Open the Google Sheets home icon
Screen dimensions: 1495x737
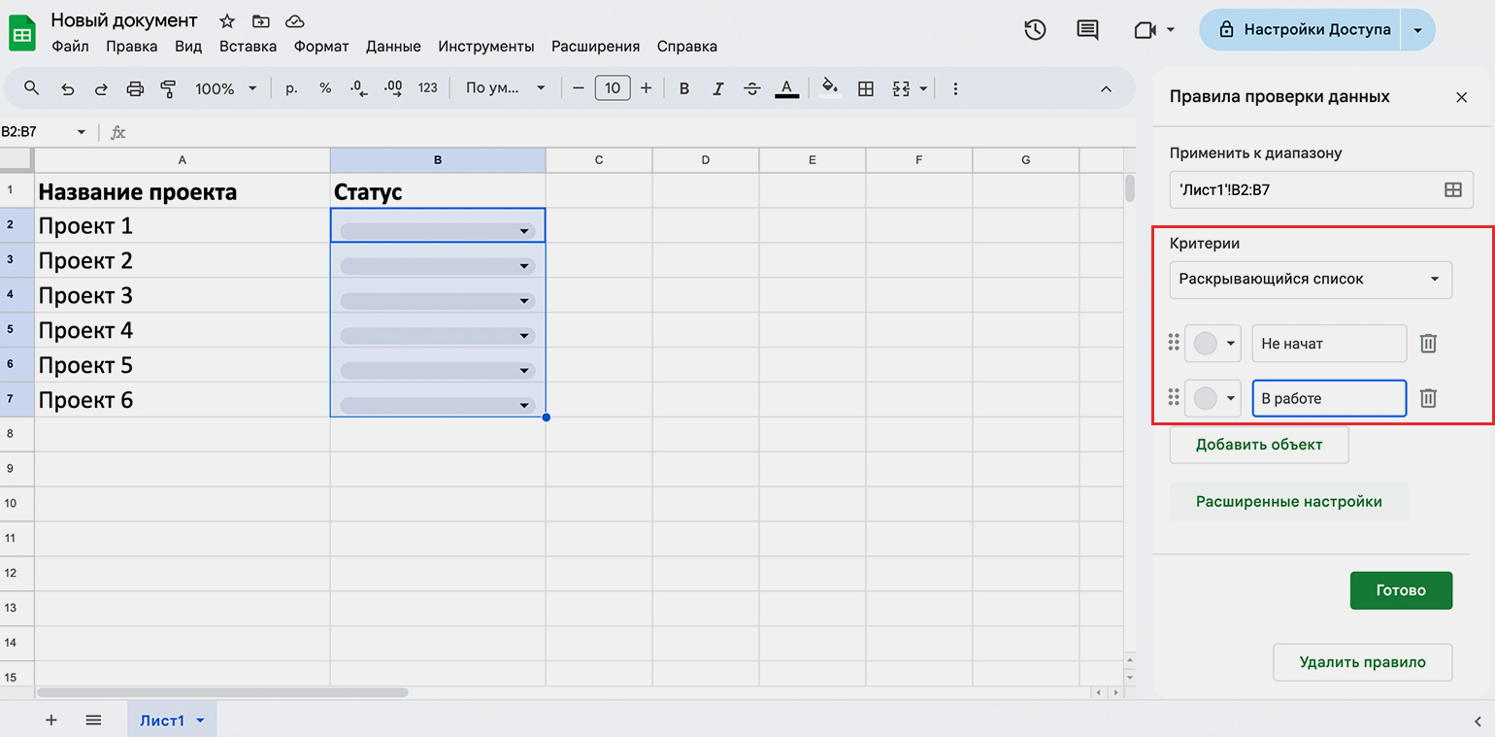[x=22, y=32]
